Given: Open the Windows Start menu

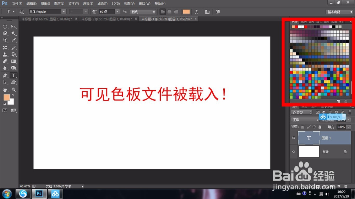Looking at the screenshot, I should pos(7,194).
